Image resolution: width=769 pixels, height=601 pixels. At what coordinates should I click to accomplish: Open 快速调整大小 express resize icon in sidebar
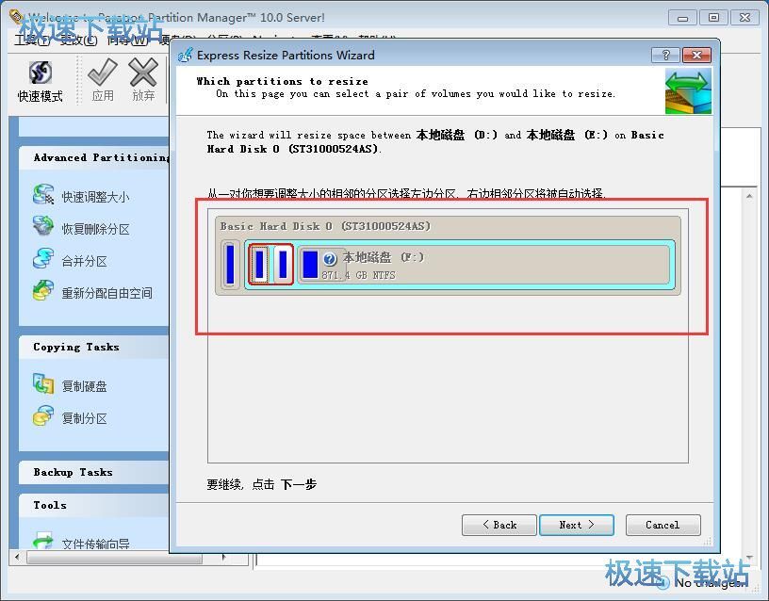point(43,195)
